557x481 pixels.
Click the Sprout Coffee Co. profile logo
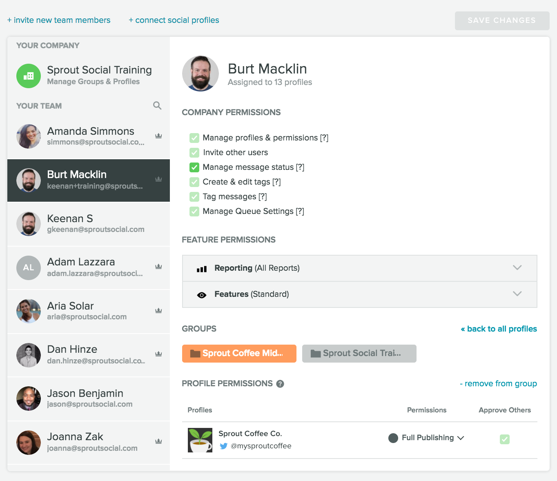(x=200, y=440)
